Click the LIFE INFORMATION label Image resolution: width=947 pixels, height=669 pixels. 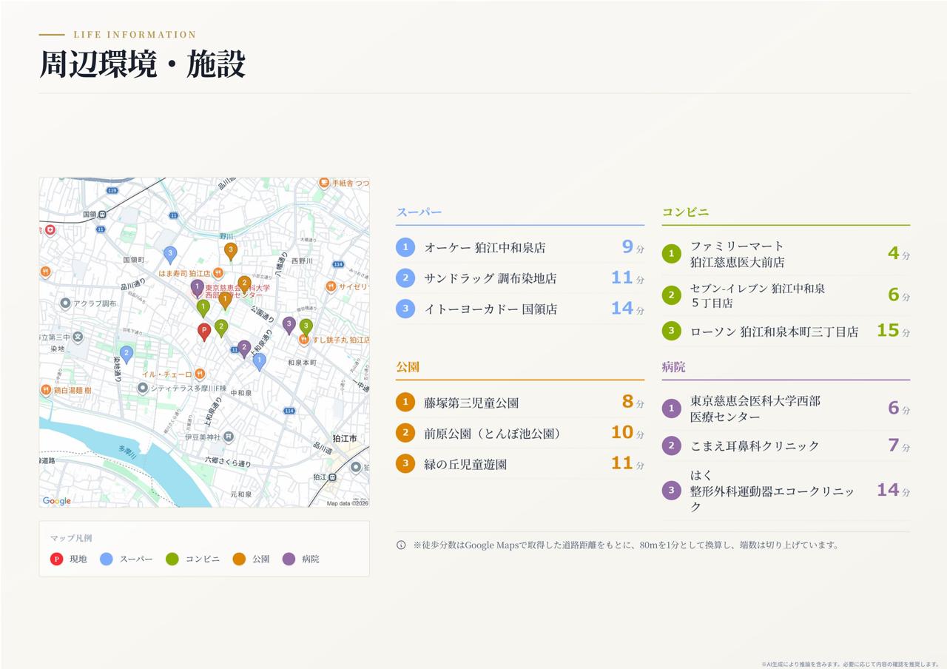point(135,35)
